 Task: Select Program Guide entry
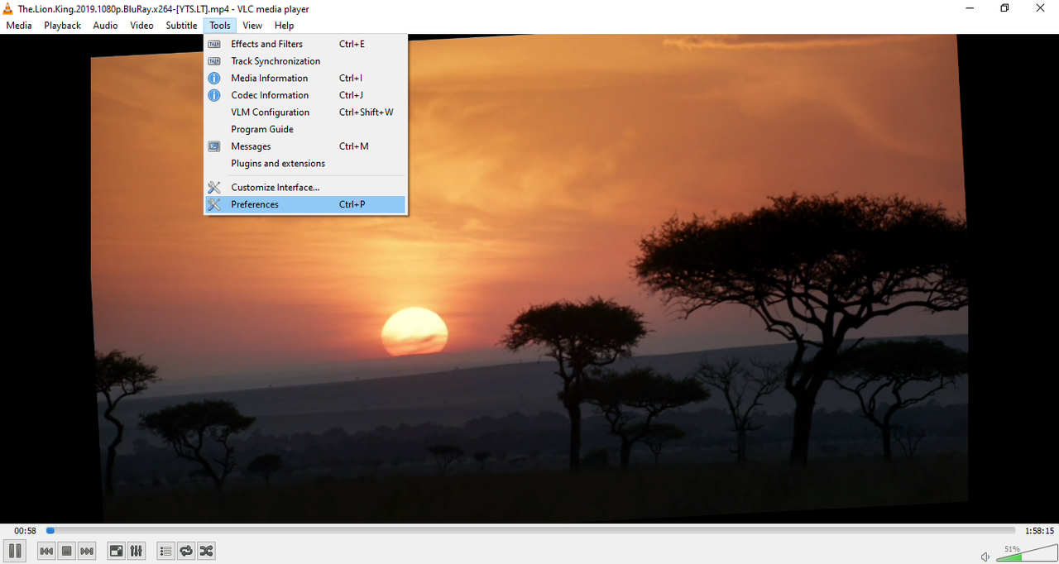pyautogui.click(x=305, y=129)
